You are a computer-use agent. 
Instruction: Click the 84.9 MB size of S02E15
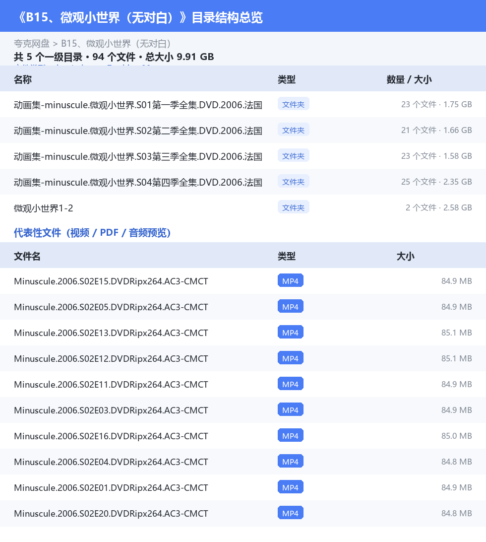coord(456,281)
